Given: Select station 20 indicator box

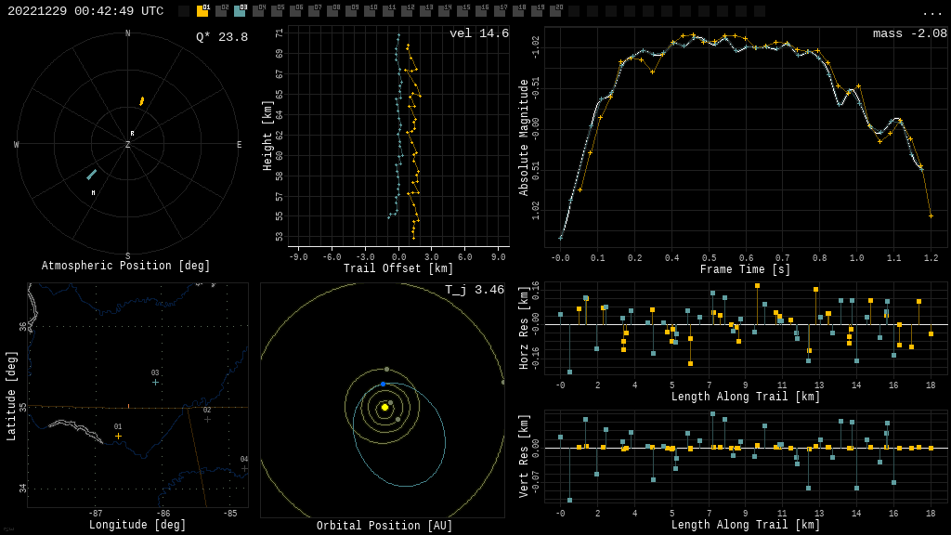Looking at the screenshot, I should click(555, 11).
